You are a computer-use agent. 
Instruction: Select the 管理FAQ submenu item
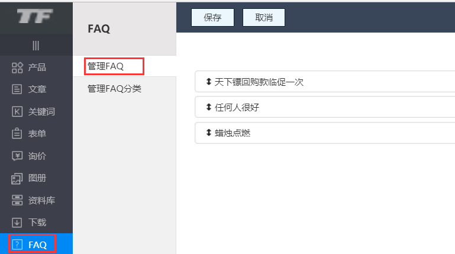click(x=105, y=66)
